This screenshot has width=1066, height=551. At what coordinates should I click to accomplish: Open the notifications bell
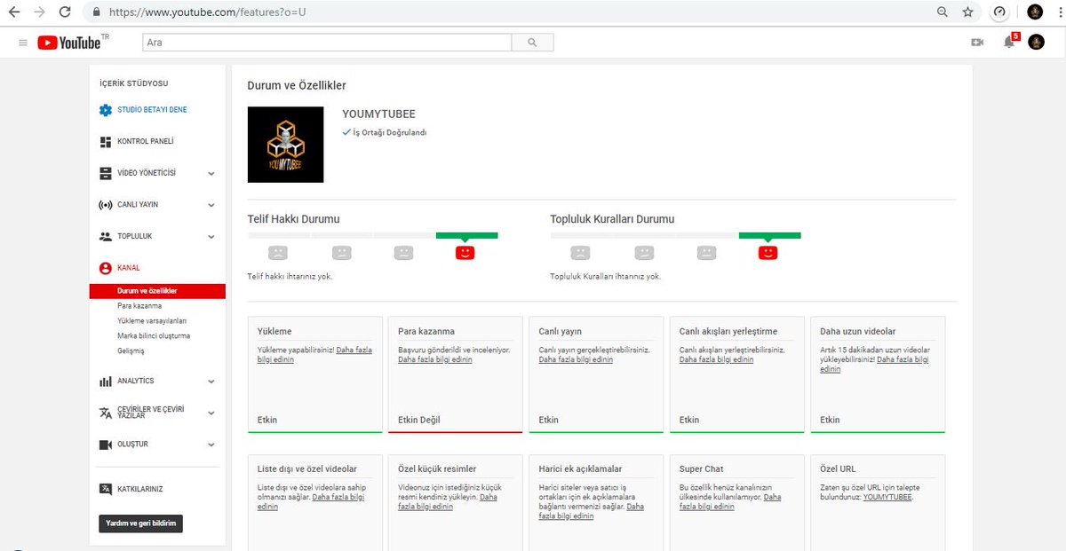pos(1009,42)
